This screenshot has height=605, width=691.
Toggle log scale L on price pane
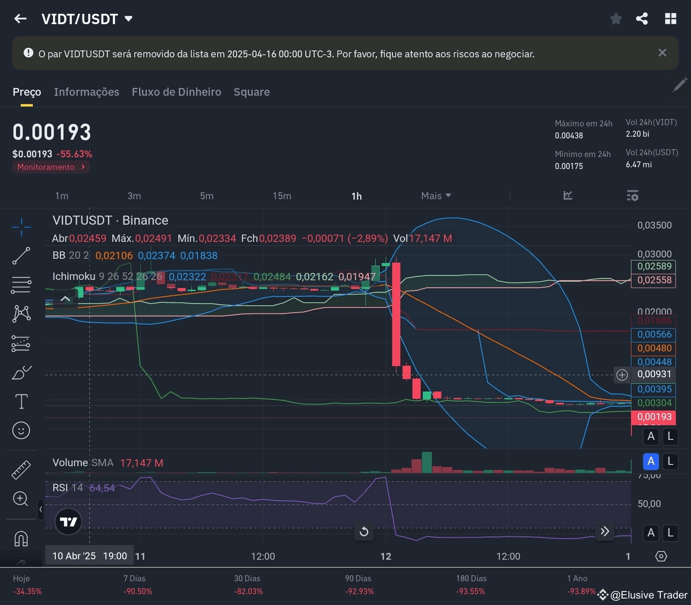click(670, 436)
